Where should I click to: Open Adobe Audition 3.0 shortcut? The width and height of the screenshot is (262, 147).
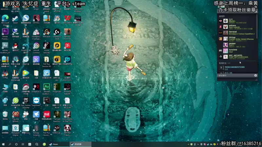click(x=5, y=48)
